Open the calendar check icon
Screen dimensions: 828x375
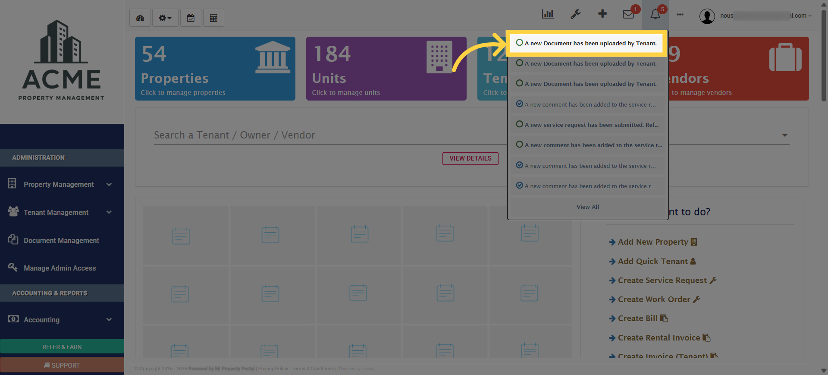[191, 18]
